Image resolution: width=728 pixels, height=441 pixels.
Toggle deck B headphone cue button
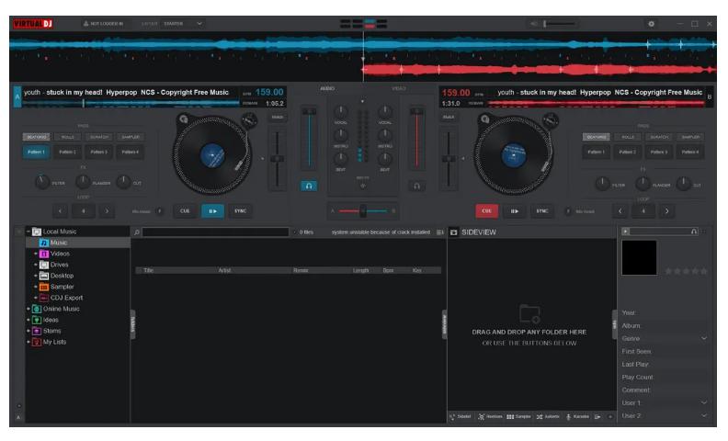coord(416,186)
